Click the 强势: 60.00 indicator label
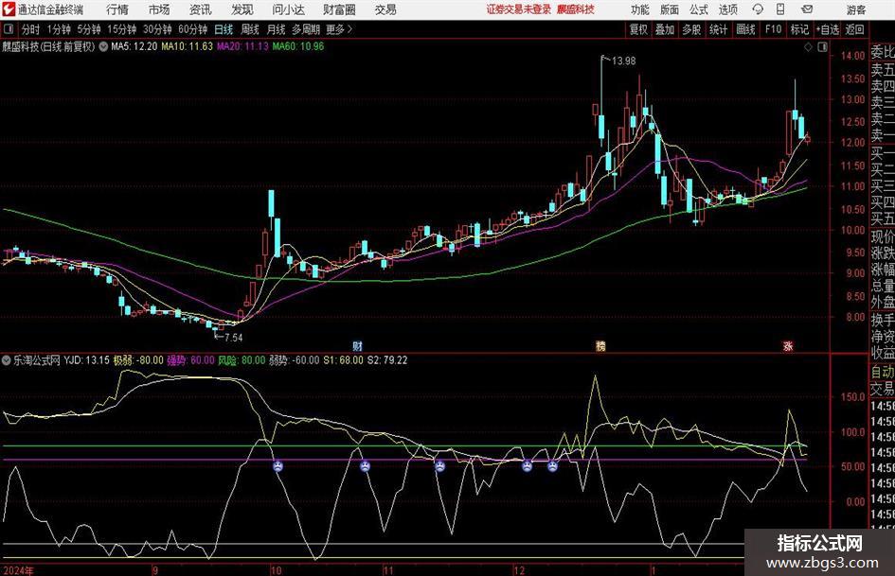This screenshot has width=895, height=576. 190,359
